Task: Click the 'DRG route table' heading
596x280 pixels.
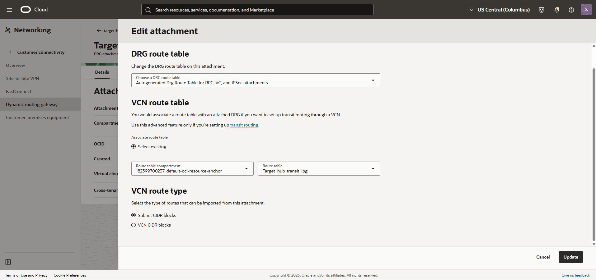Action: (x=160, y=54)
